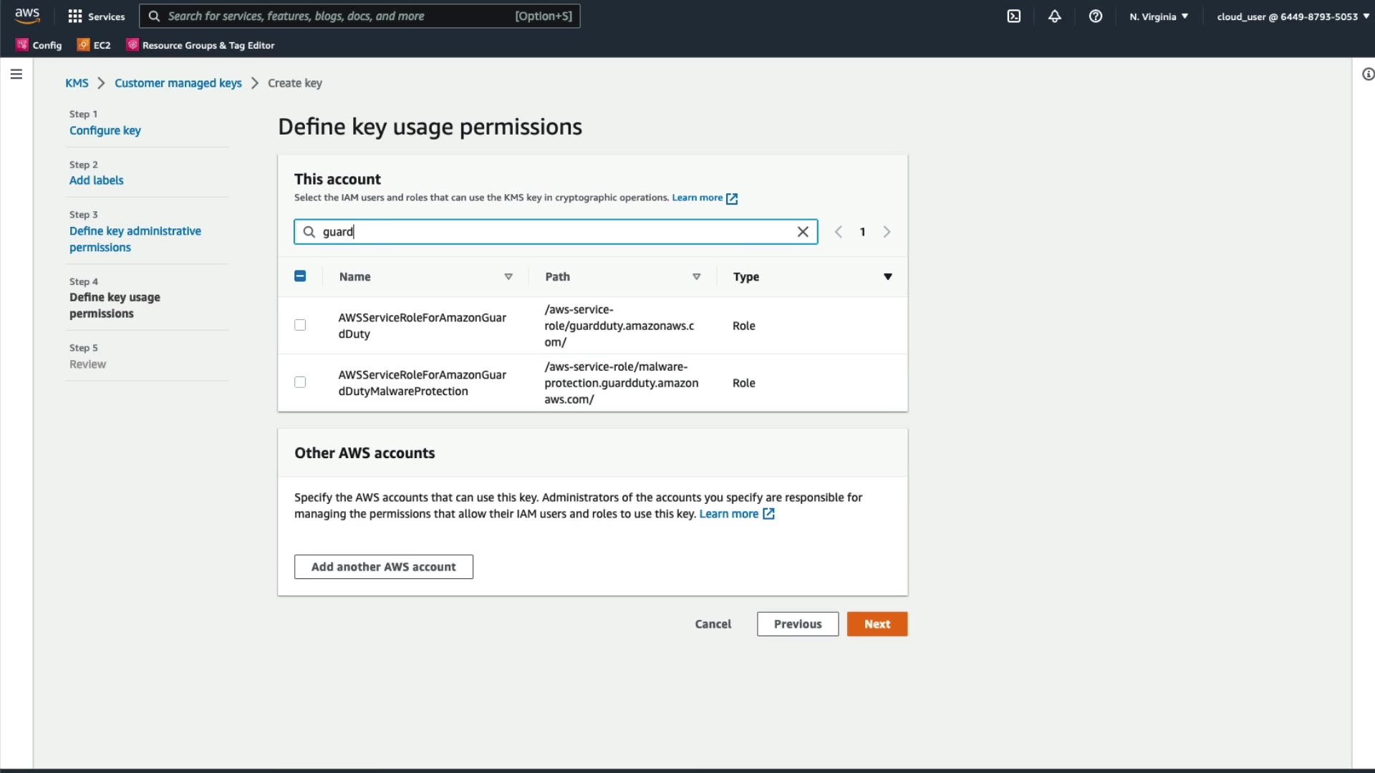This screenshot has height=773, width=1375.
Task: Open the info panel icon
Action: 1367,74
